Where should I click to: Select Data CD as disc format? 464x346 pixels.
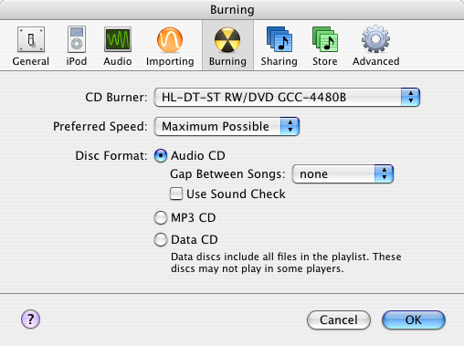[x=161, y=240]
